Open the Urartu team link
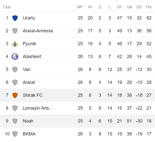The image size is (155, 142). pyautogui.click(x=29, y=18)
